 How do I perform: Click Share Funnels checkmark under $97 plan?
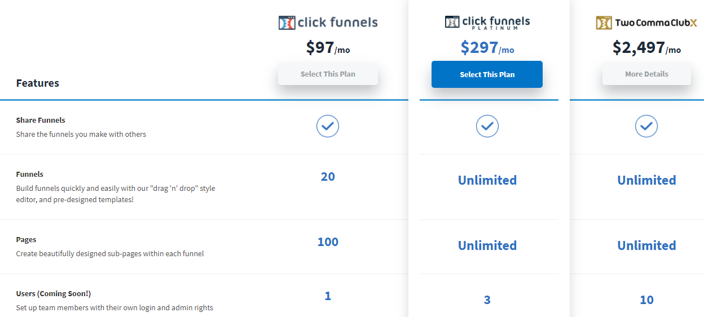point(328,126)
